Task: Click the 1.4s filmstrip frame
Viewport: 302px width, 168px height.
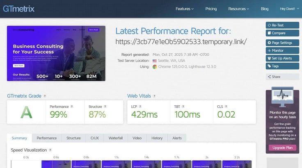Action: (x=146, y=164)
